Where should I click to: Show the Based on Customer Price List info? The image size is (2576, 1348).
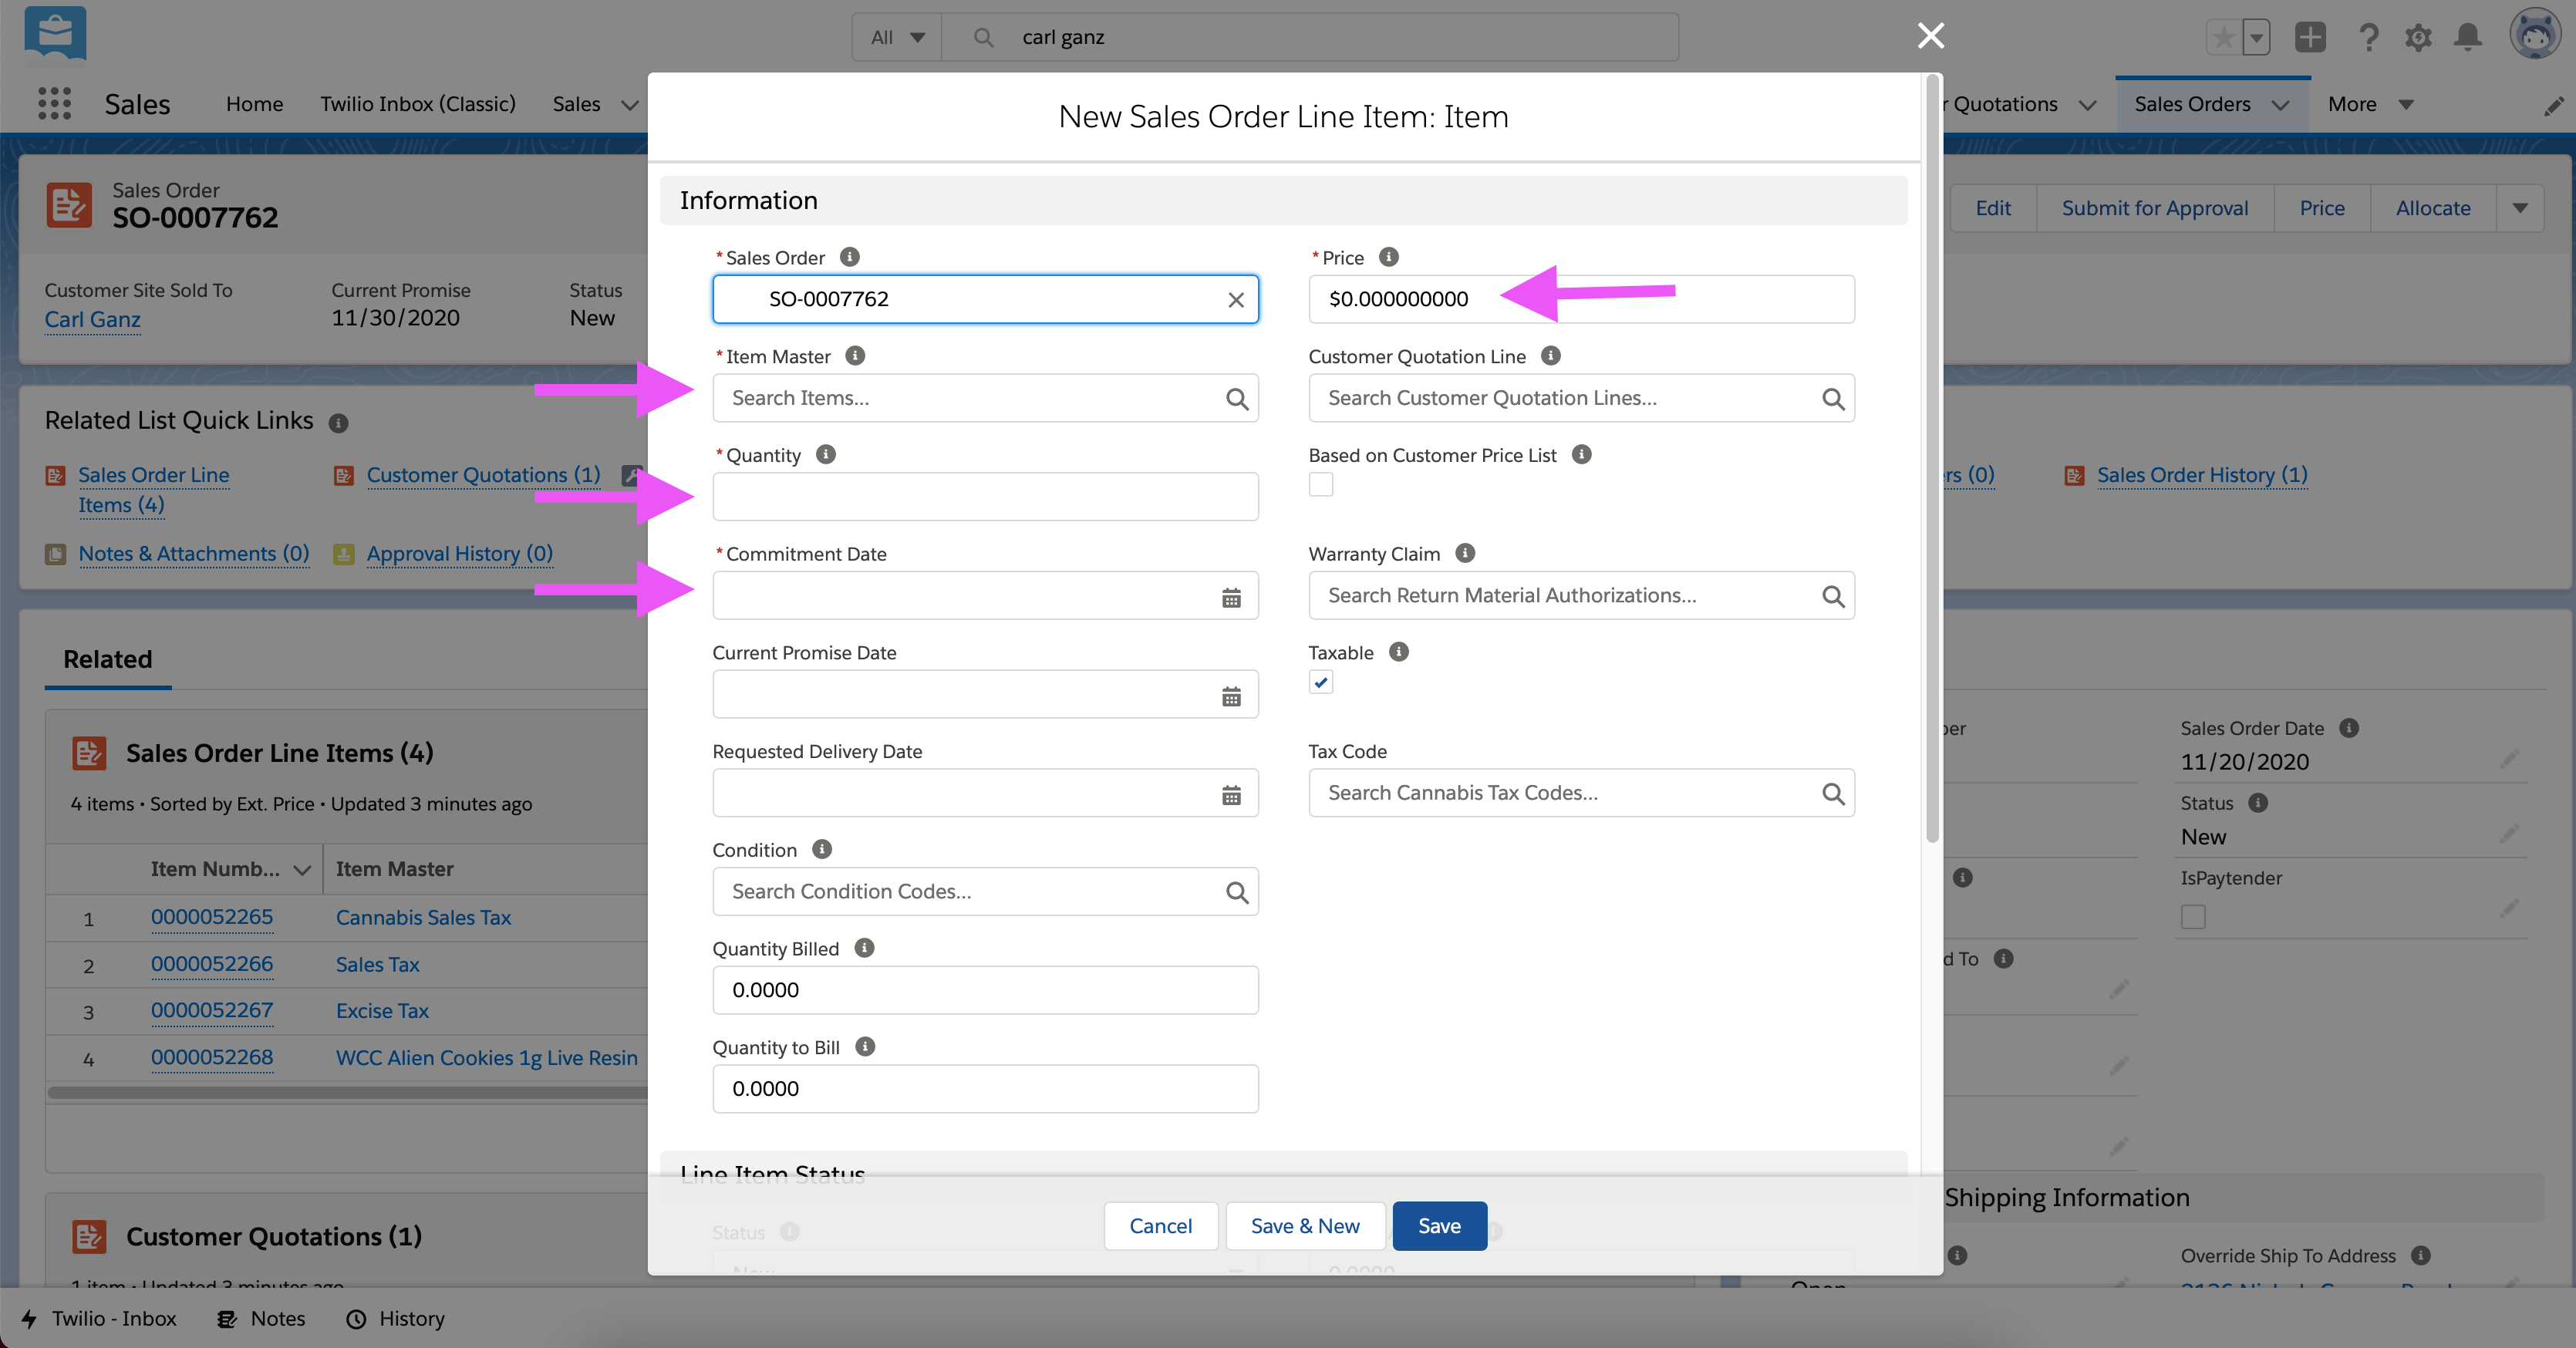[1582, 455]
